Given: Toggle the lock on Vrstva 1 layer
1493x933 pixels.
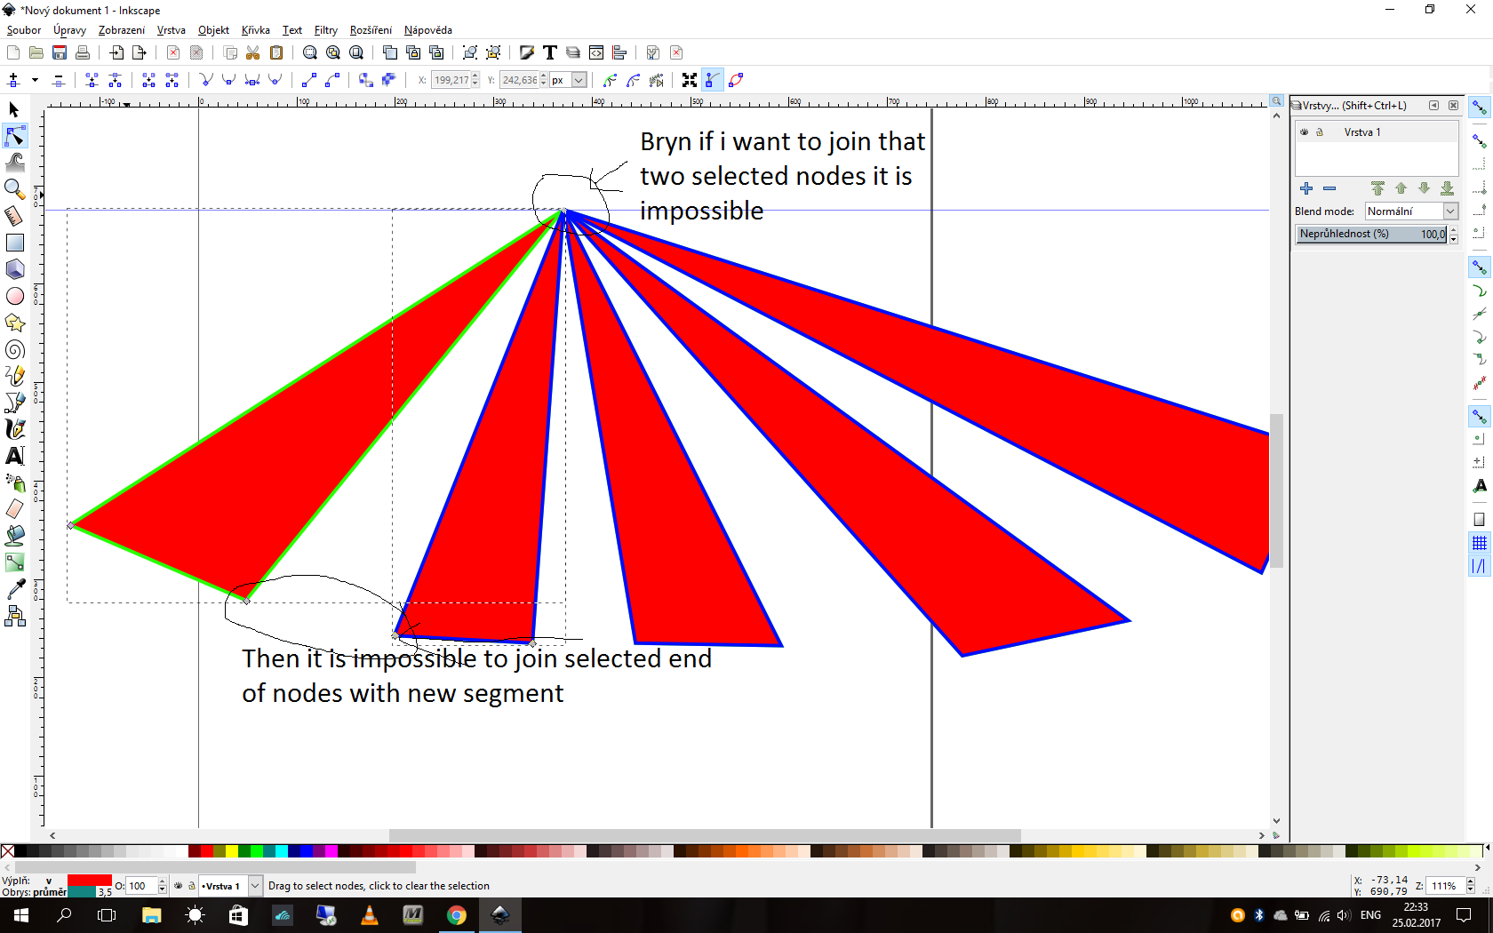Looking at the screenshot, I should (x=1320, y=132).
